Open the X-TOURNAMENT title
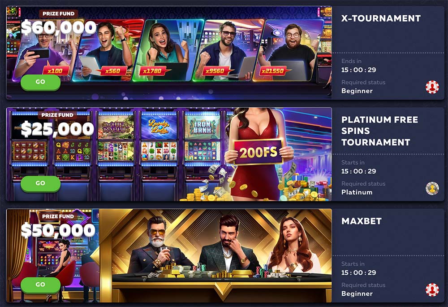Screen dimensions: 448x307 tap(381, 18)
